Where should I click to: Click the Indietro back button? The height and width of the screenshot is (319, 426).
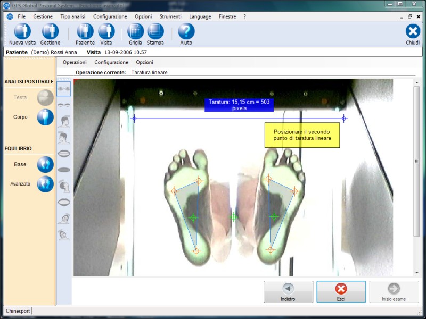tap(288, 292)
